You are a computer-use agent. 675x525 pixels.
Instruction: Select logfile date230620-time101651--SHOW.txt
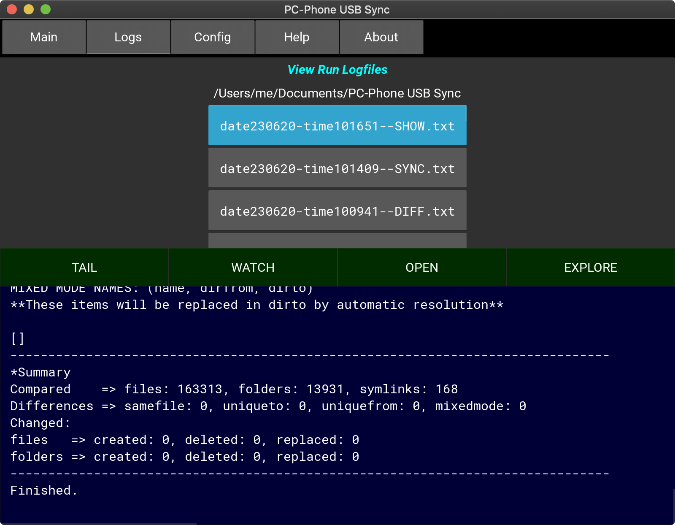point(337,125)
